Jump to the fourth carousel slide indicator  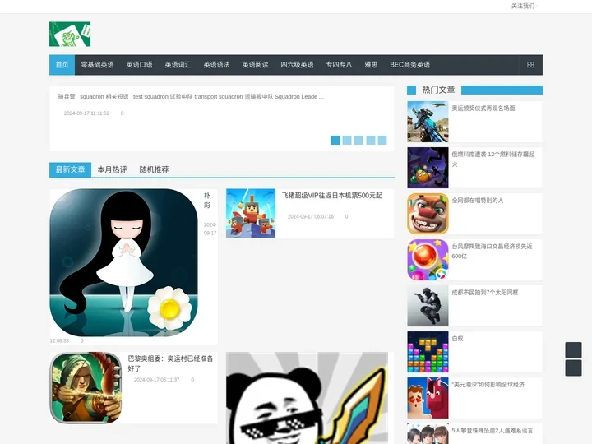[x=371, y=140]
